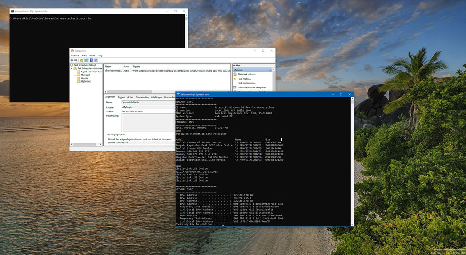Image resolution: width=466 pixels, height=255 pixels.
Task: Switch to the Voorwaarden tab
Action: (142, 97)
